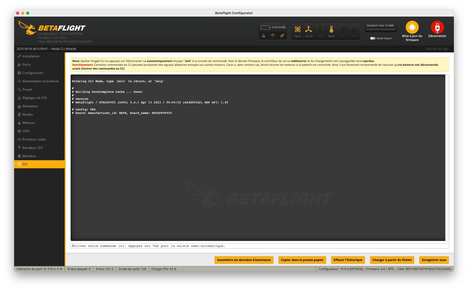This screenshot has height=290, width=468.
Task: Open the Installation tab
Action: tap(39, 56)
